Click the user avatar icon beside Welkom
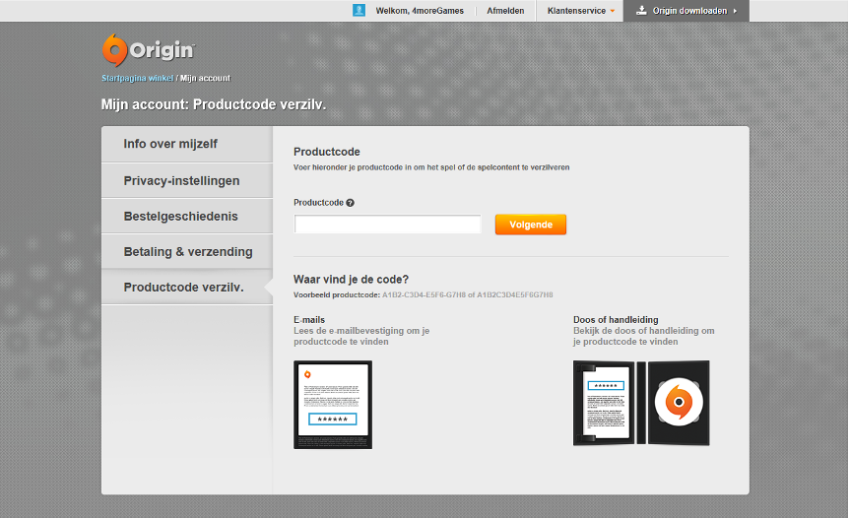This screenshot has height=518, width=849. tap(359, 10)
